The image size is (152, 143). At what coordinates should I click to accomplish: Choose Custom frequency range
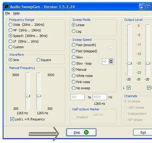[16, 47]
